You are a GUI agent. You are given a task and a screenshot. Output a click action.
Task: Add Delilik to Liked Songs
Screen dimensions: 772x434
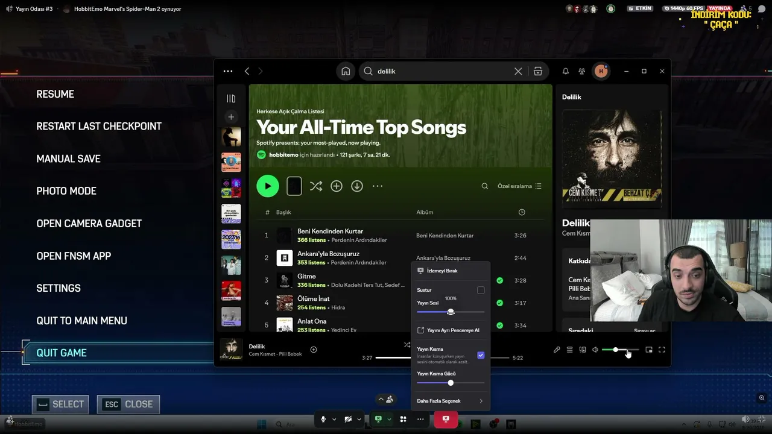pos(314,350)
